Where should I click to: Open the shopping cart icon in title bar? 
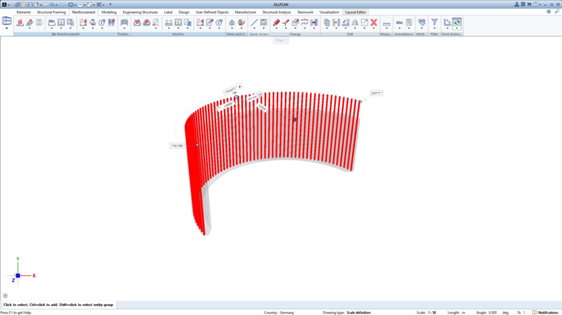click(529, 4)
